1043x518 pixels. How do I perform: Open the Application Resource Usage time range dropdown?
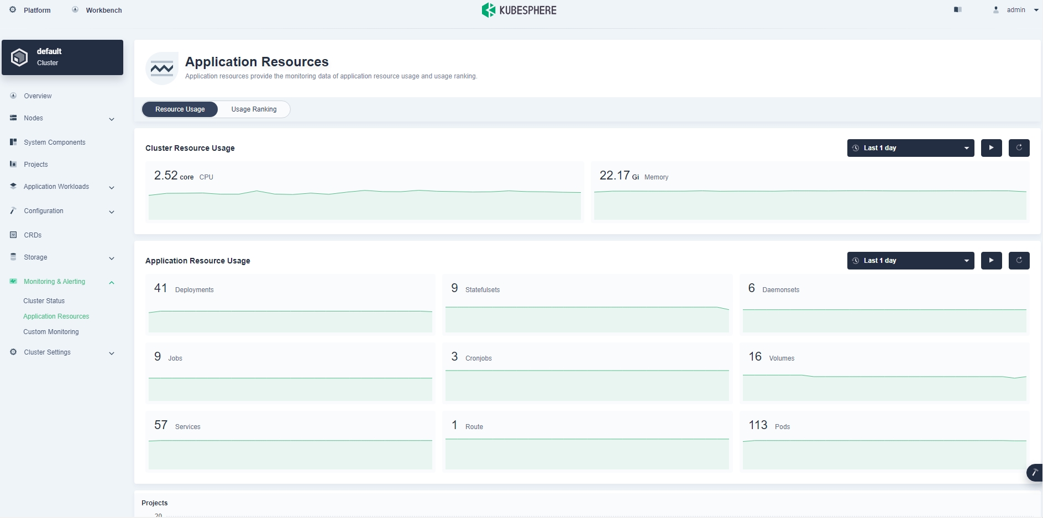tap(910, 261)
